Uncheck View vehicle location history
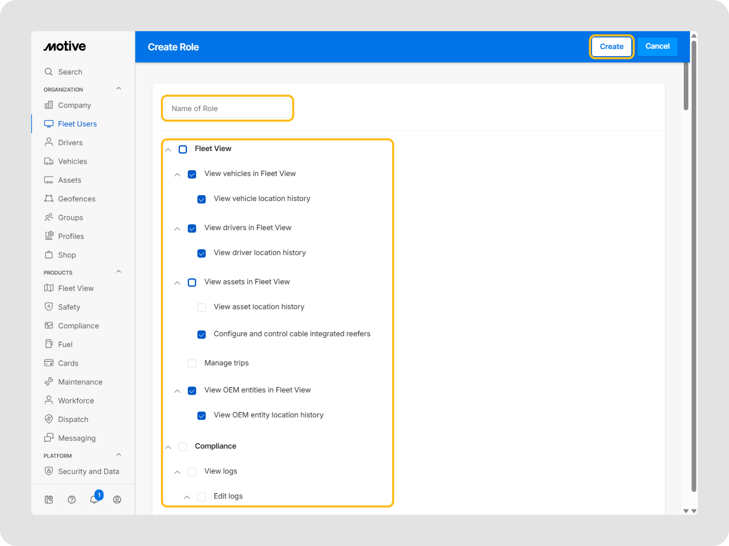The image size is (729, 546). pyautogui.click(x=201, y=199)
